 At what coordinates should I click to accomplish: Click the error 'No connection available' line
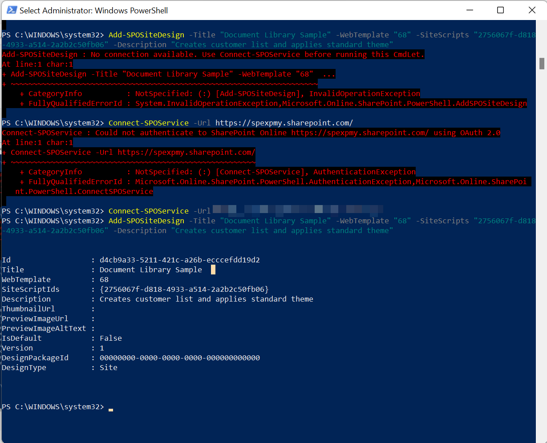pos(213,54)
